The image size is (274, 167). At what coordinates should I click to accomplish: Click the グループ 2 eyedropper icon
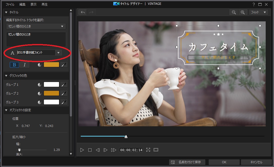pyautogui.click(x=64, y=93)
